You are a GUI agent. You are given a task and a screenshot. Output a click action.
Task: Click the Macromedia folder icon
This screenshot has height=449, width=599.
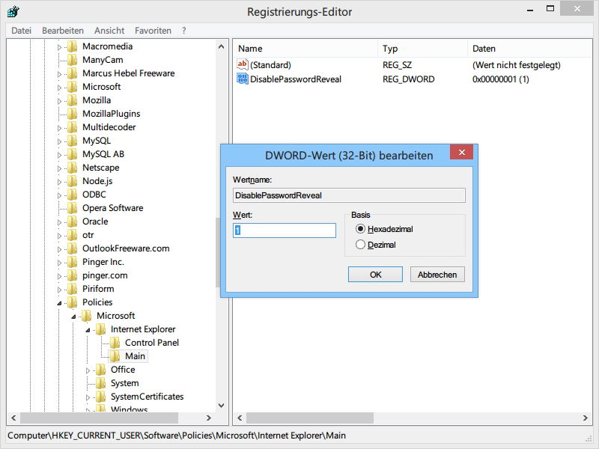coord(72,46)
